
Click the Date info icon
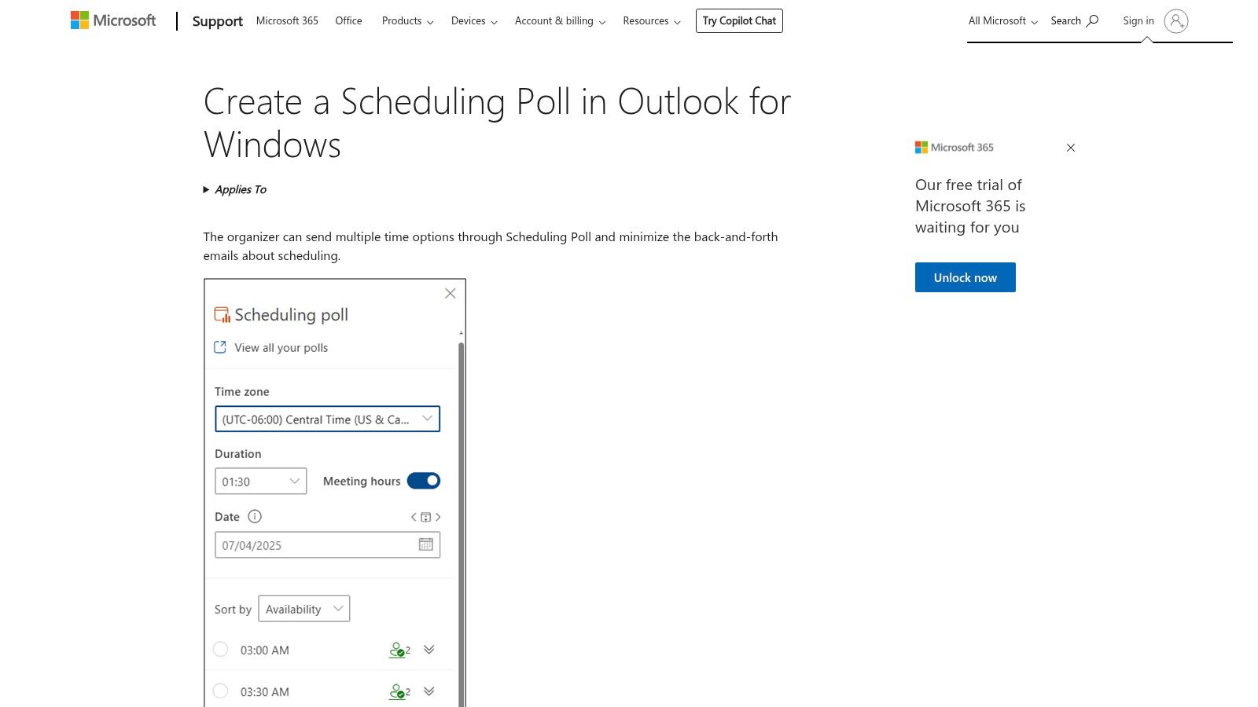coord(255,516)
